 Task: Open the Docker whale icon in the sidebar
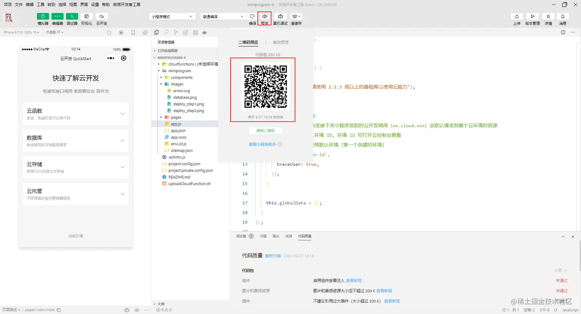(x=205, y=33)
